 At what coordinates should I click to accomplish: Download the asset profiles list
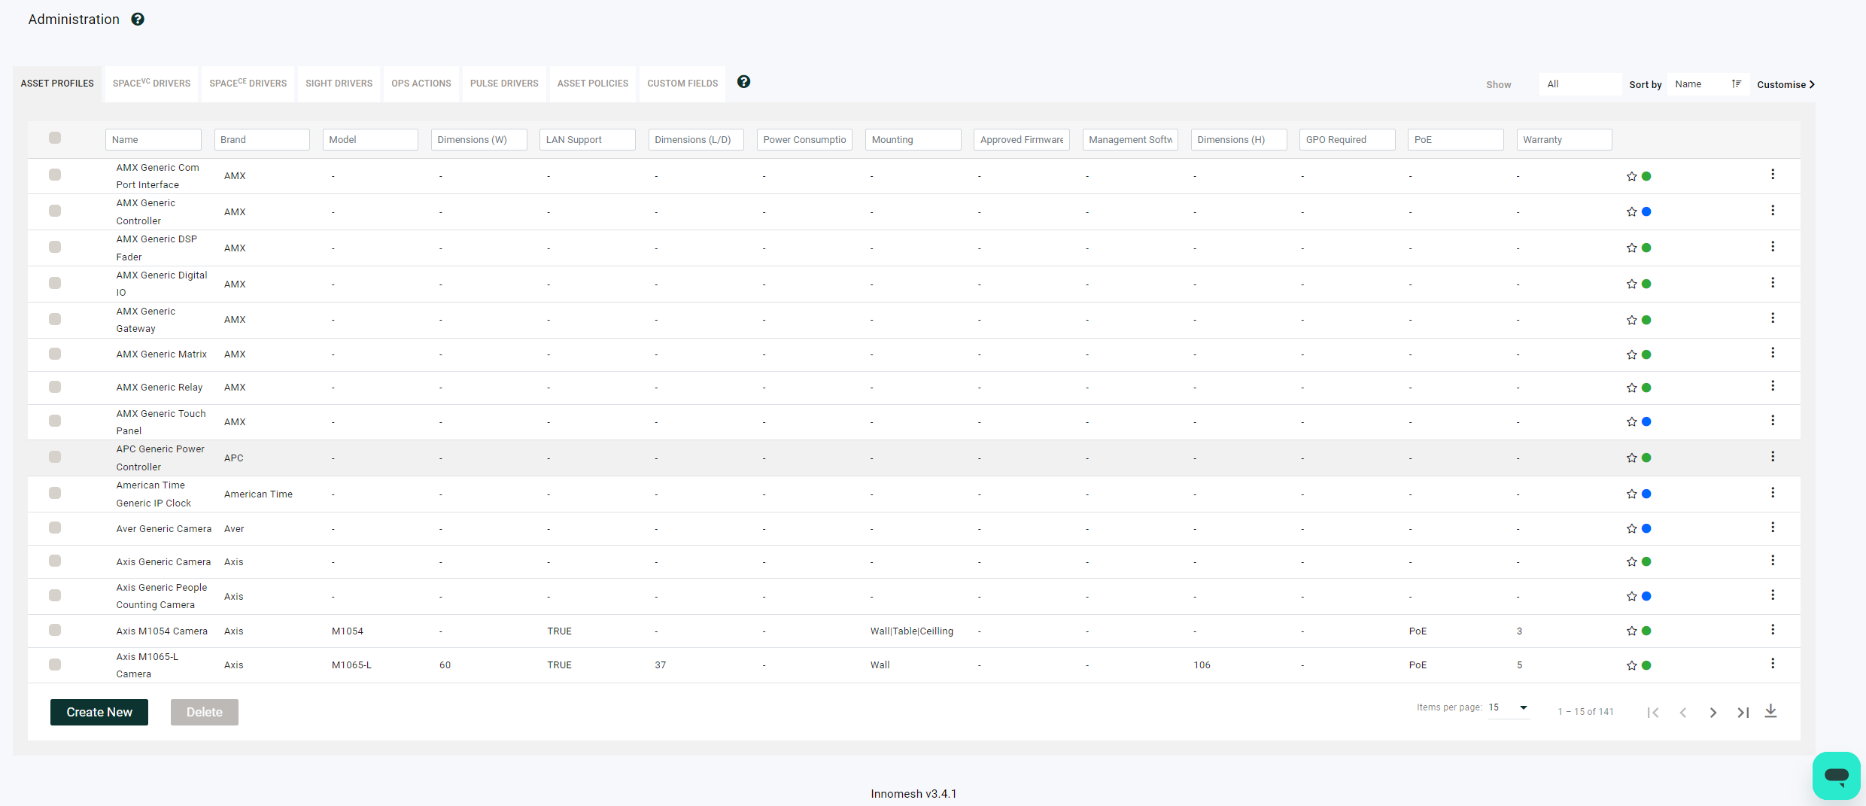1771,711
